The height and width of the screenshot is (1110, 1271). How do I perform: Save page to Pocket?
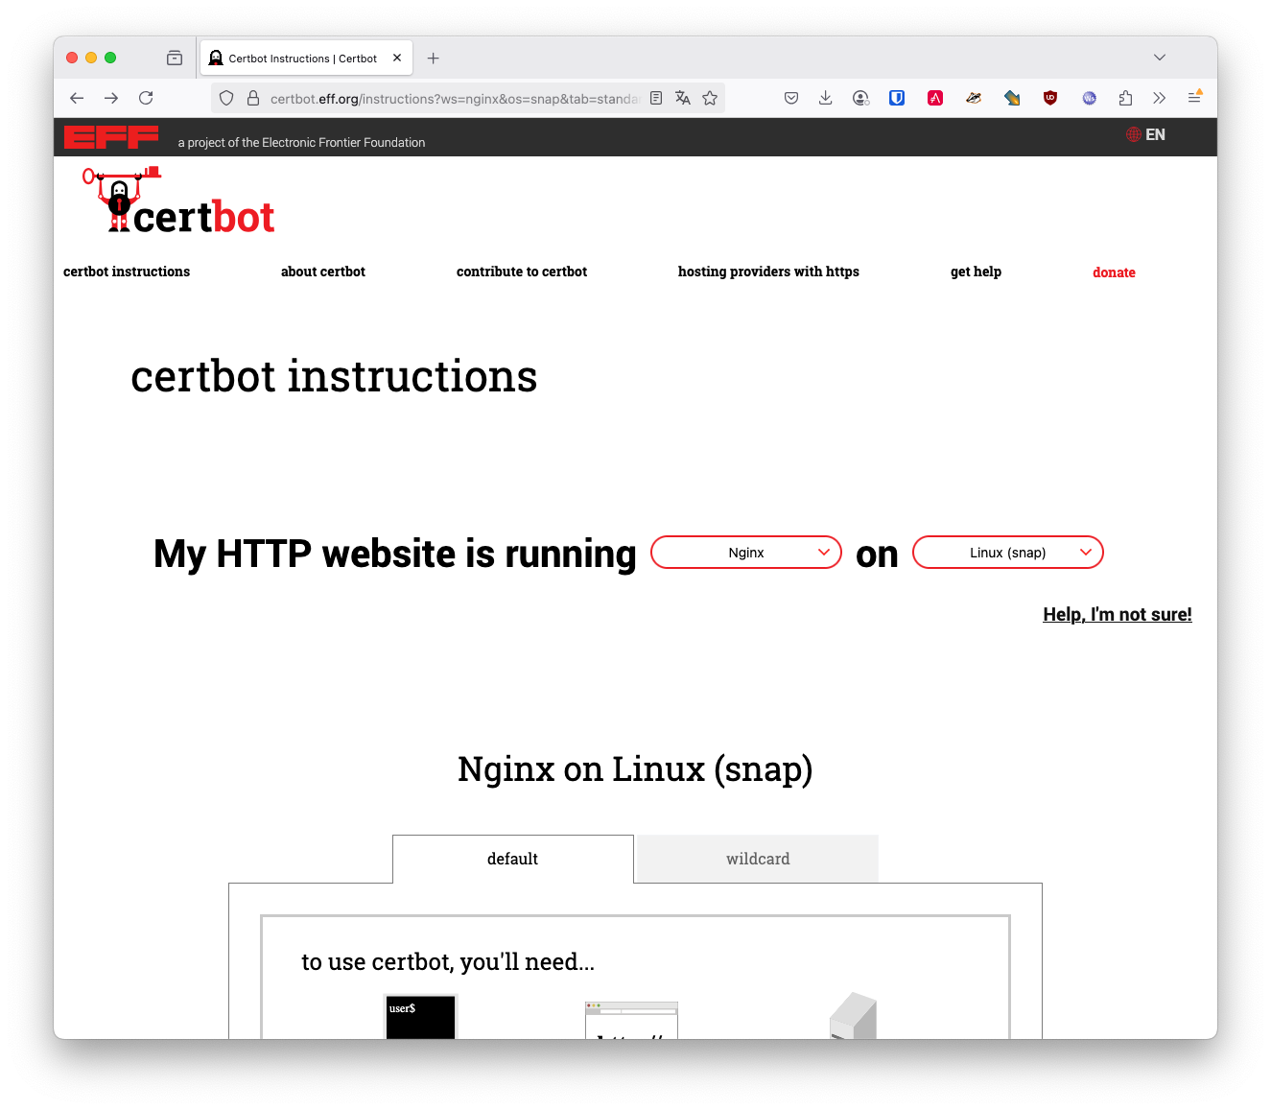[x=791, y=98]
